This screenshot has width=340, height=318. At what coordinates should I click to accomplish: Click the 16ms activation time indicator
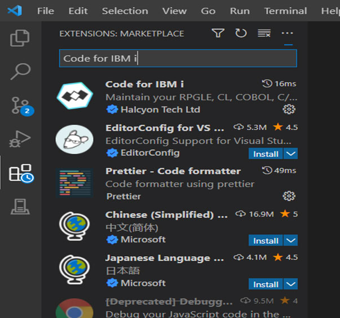[279, 83]
